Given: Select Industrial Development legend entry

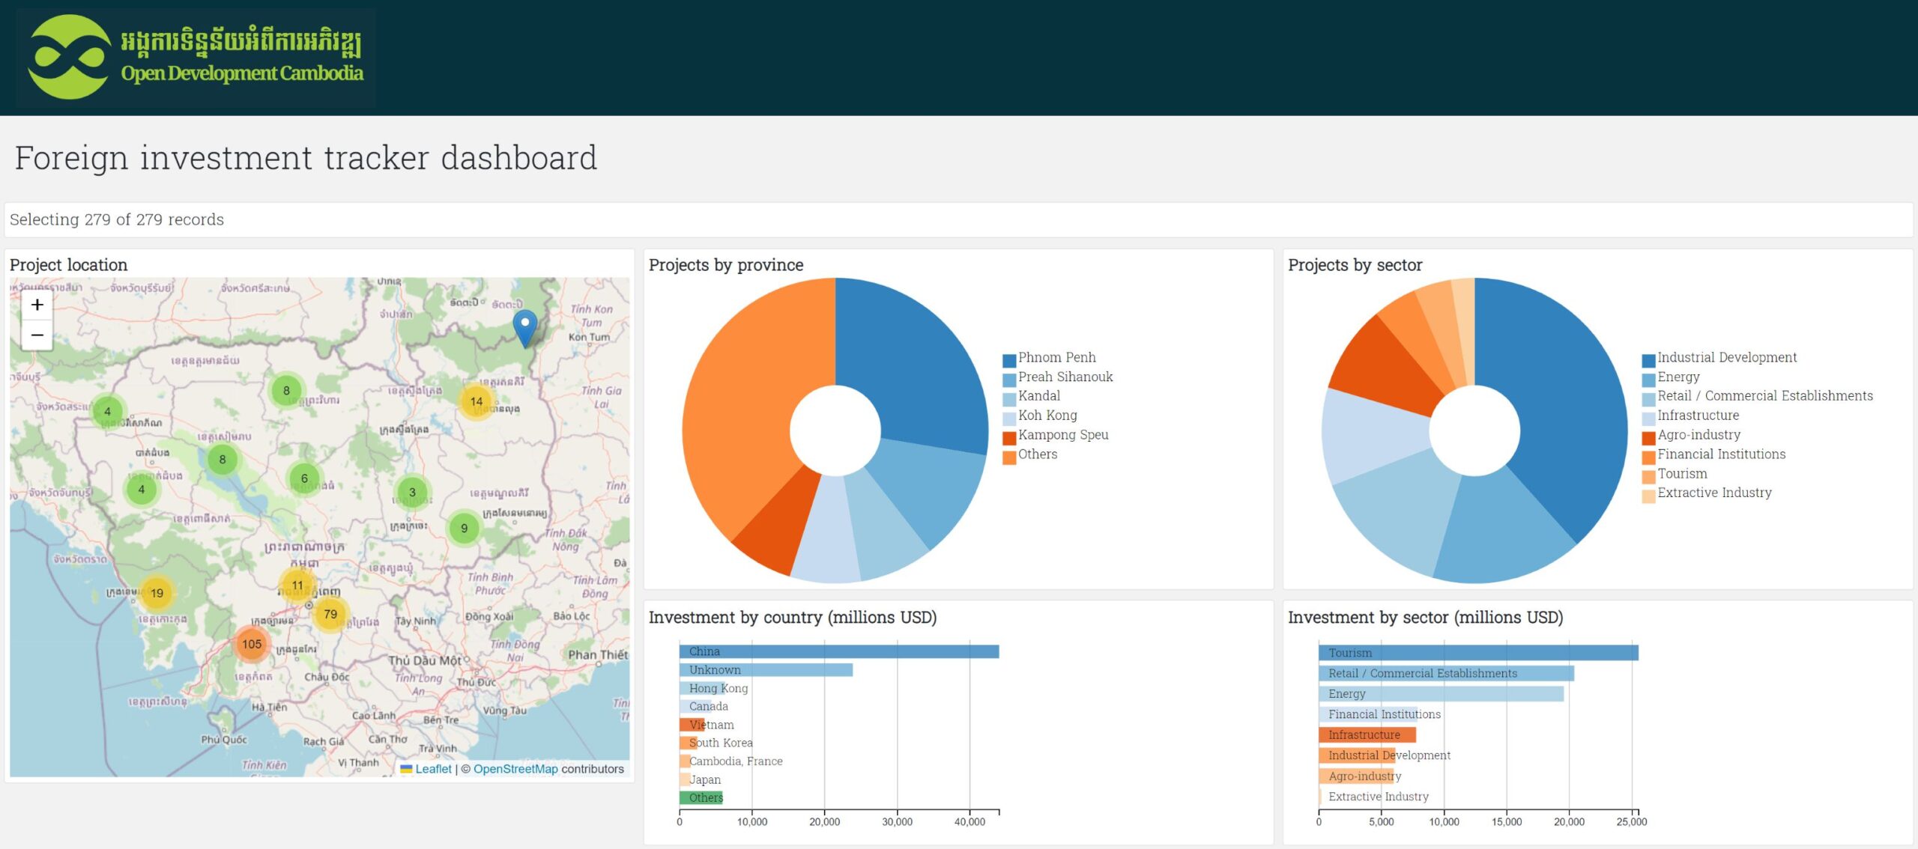Looking at the screenshot, I should [1726, 358].
